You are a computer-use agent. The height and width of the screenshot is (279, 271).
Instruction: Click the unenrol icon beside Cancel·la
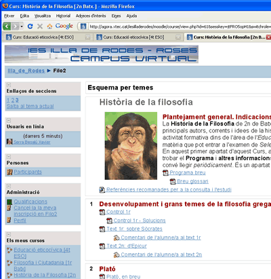(9, 208)
